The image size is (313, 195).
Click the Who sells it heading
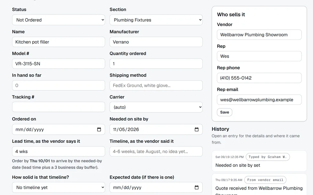click(231, 15)
